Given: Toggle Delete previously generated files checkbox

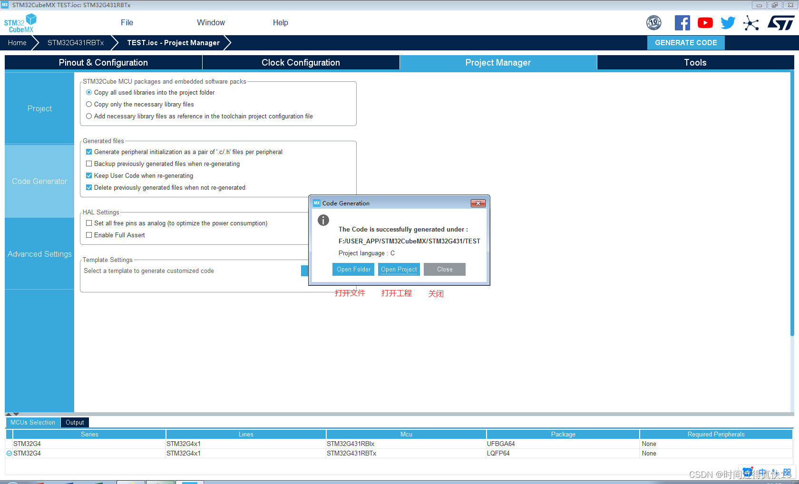Looking at the screenshot, I should [89, 188].
